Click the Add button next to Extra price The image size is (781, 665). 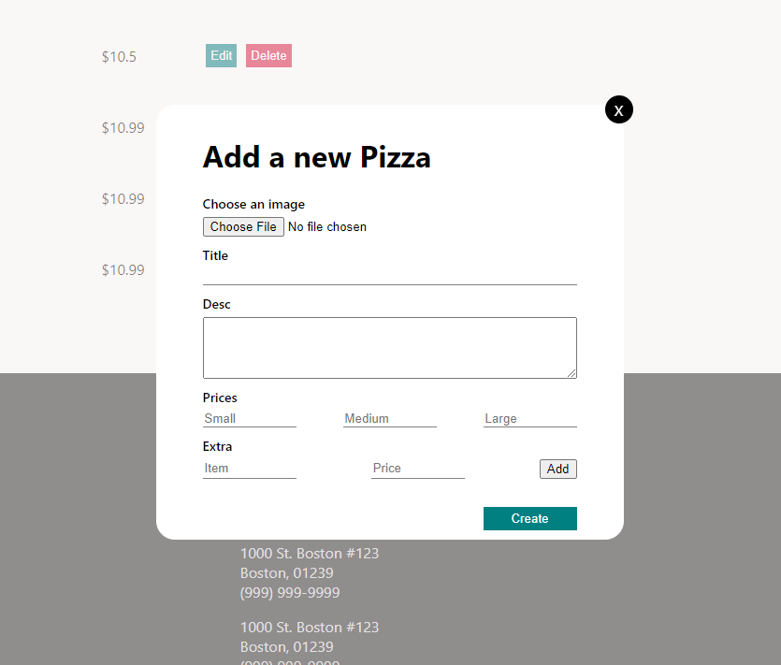click(x=557, y=469)
